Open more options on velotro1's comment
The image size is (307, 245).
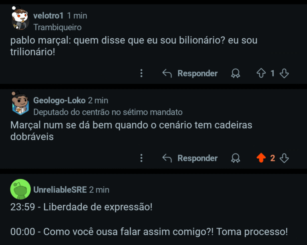(141, 74)
